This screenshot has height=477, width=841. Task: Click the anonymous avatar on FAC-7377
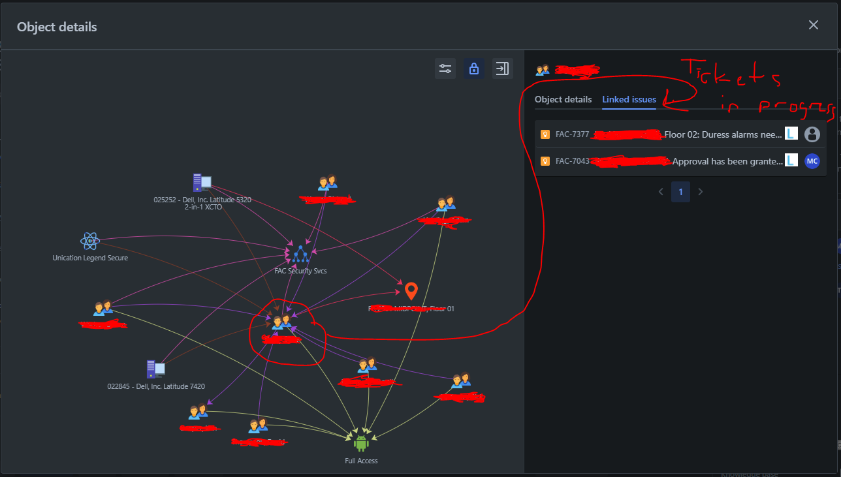coord(812,134)
